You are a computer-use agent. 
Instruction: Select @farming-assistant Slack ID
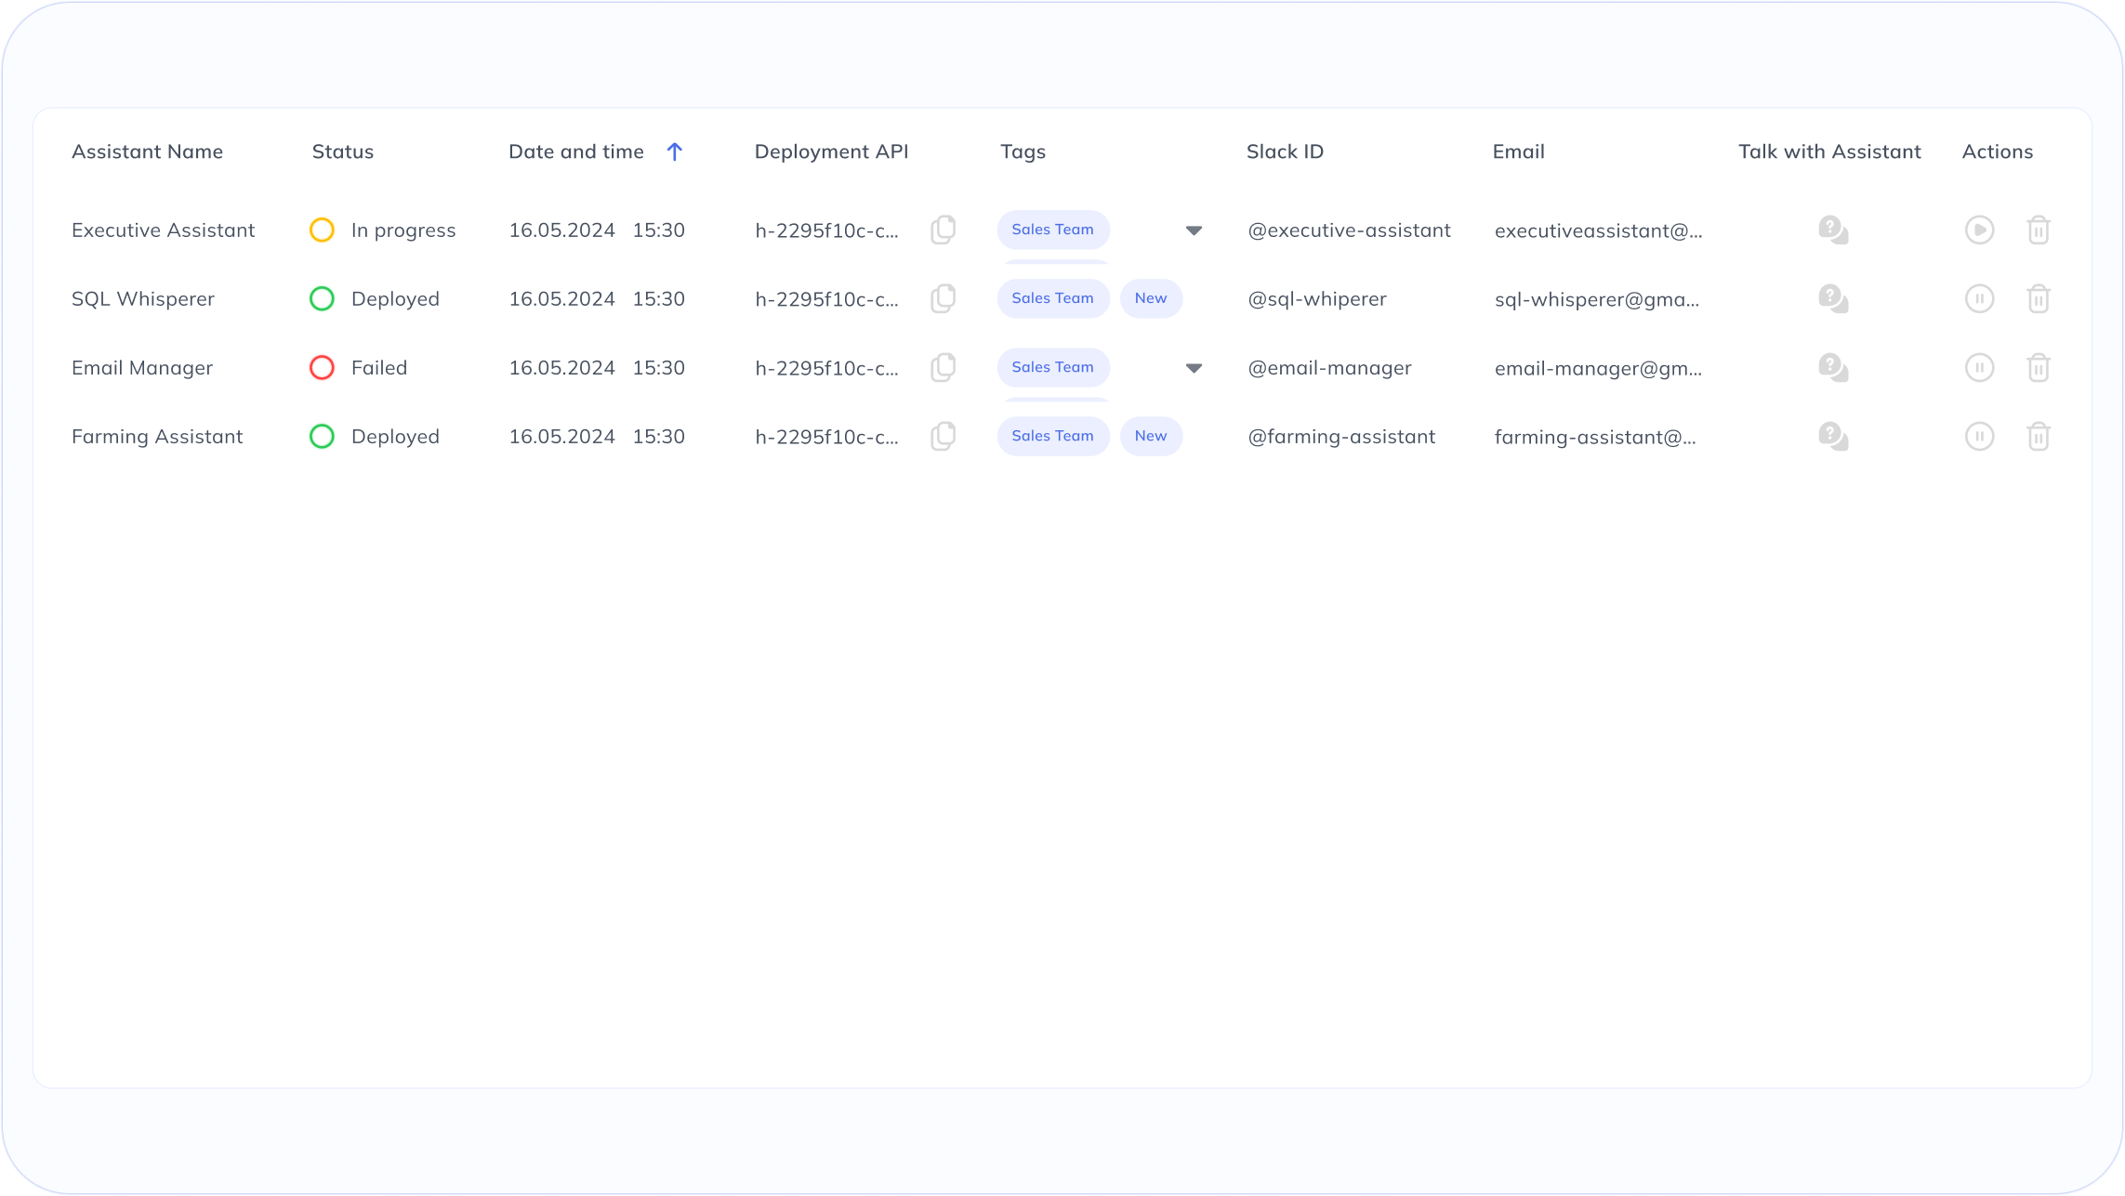tap(1341, 436)
